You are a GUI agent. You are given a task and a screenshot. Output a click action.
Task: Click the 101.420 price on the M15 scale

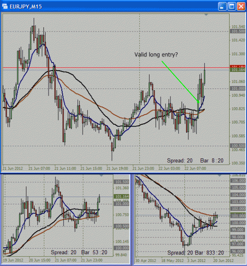click(x=238, y=40)
